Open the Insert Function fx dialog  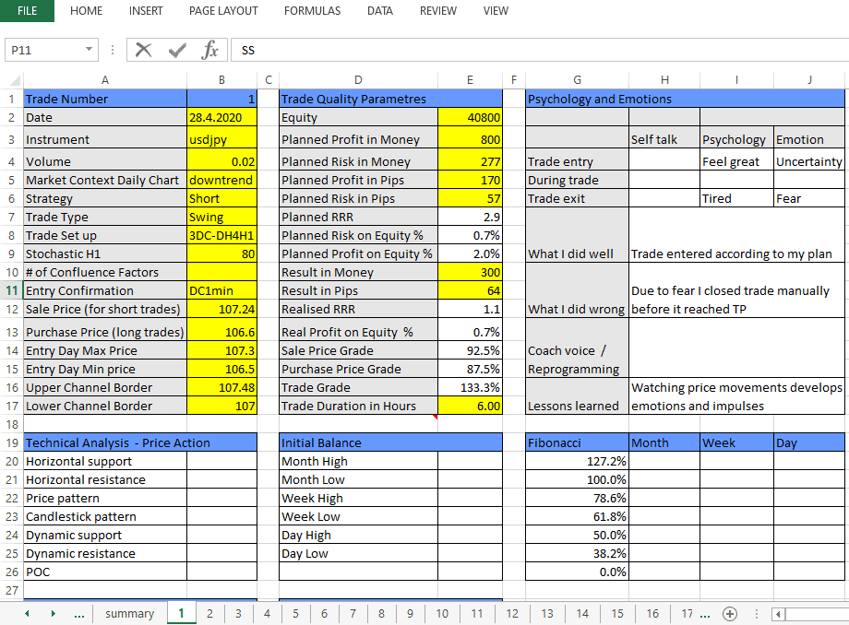pos(209,50)
